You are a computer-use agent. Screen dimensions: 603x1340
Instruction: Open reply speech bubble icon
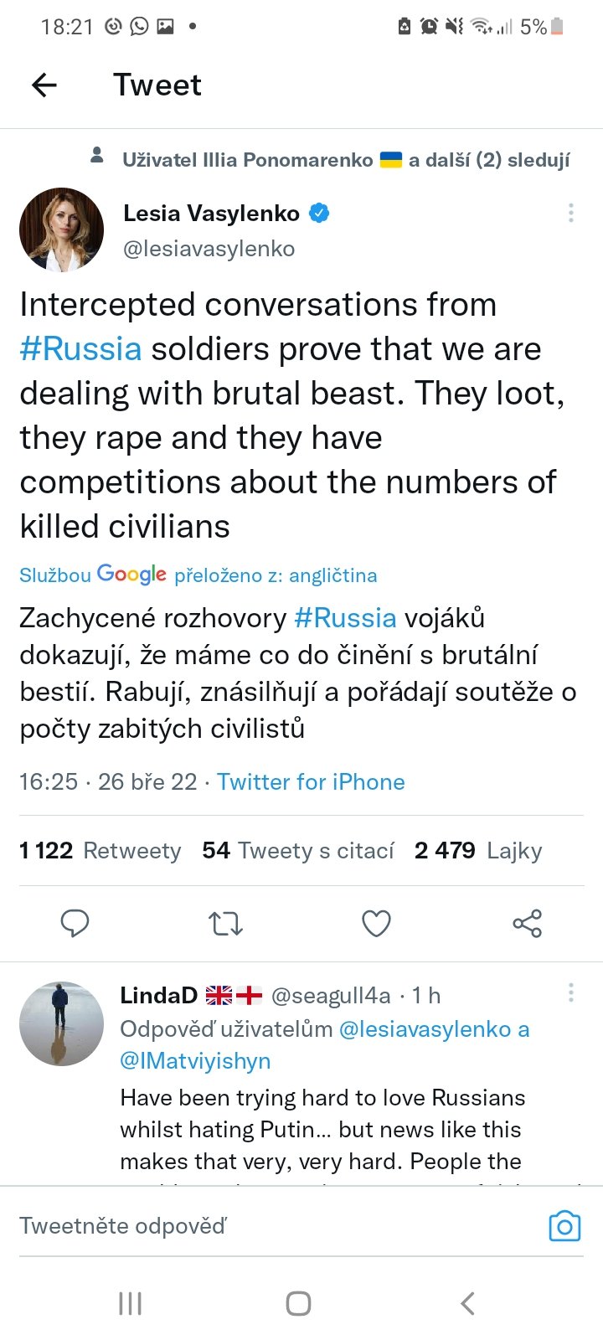pos(75,923)
